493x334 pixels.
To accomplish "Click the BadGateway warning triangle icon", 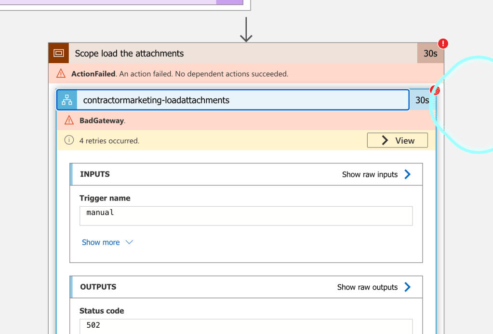I will pyautogui.click(x=69, y=120).
